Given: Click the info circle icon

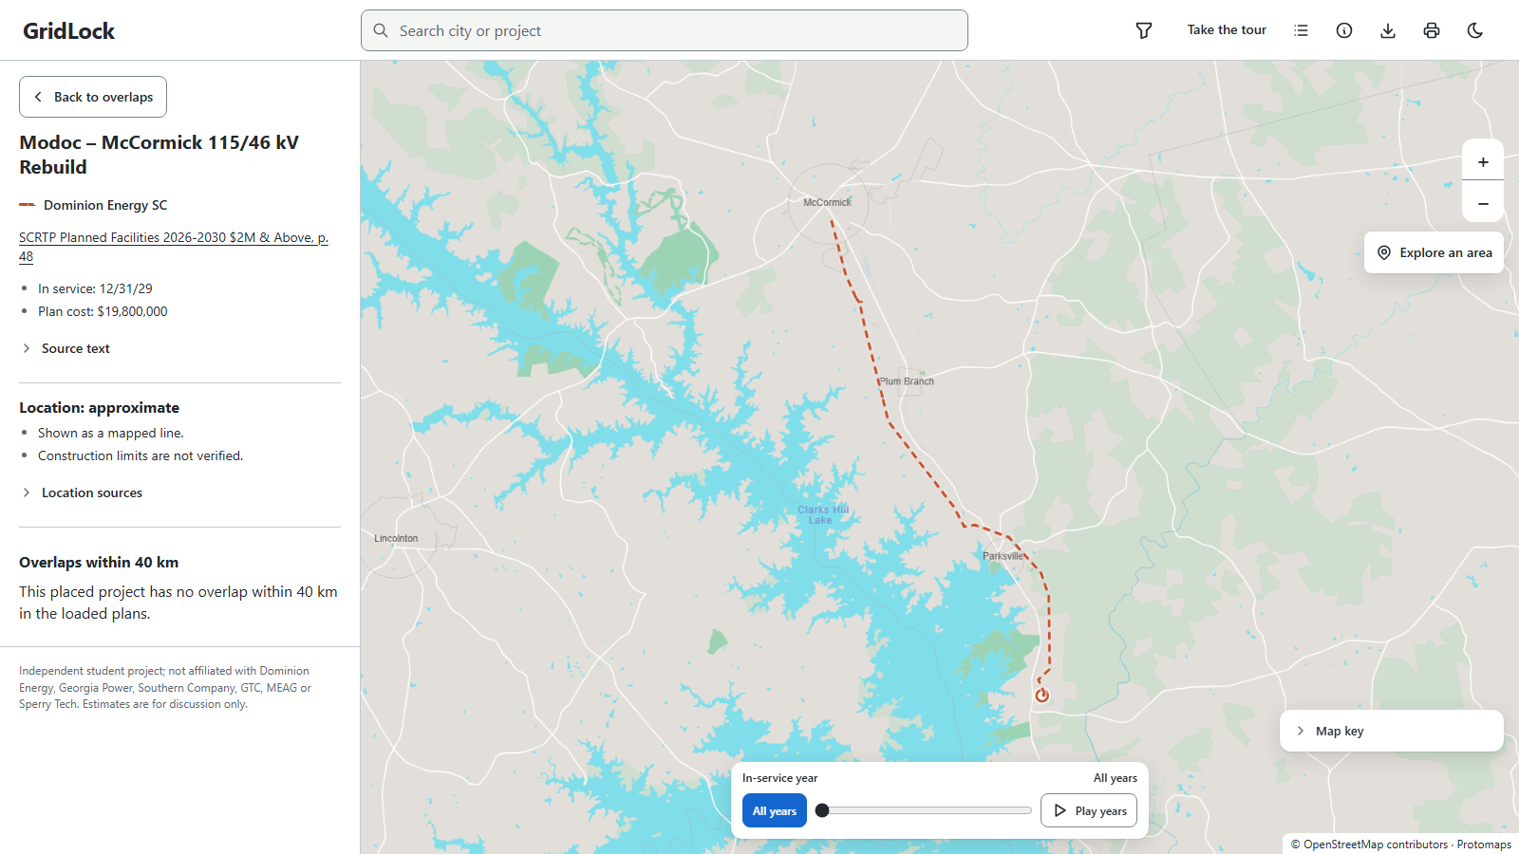Looking at the screenshot, I should [x=1344, y=30].
